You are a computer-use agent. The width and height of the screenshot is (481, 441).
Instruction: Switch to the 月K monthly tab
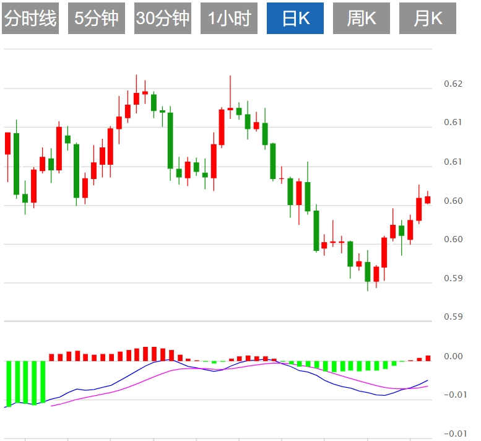tap(428, 18)
